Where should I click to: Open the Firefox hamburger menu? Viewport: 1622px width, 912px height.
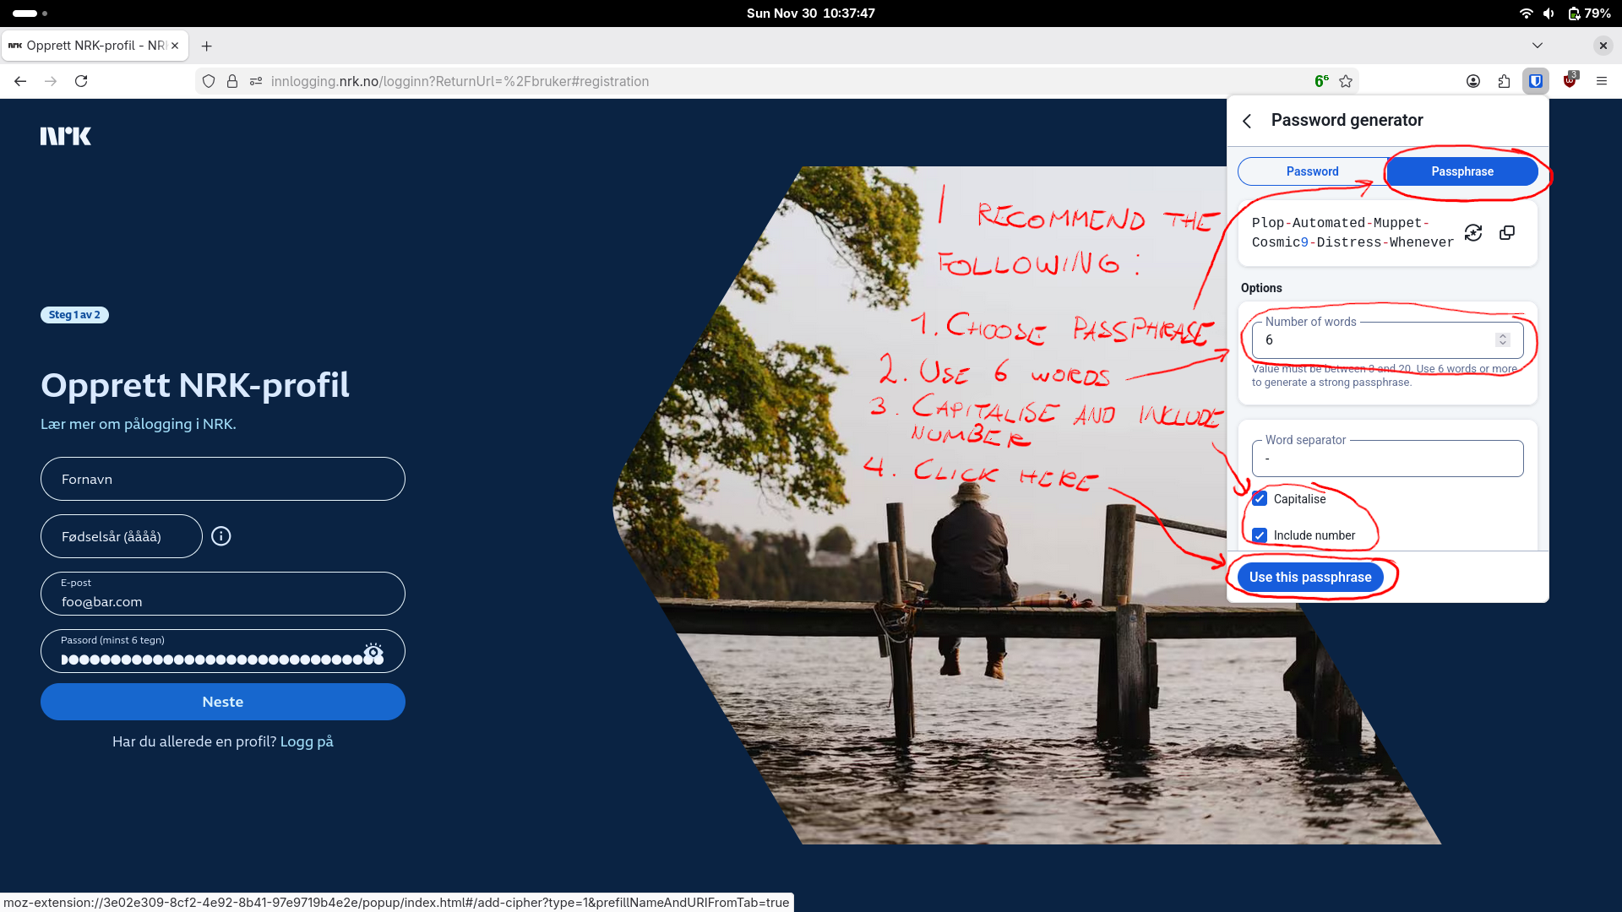pos(1602,81)
